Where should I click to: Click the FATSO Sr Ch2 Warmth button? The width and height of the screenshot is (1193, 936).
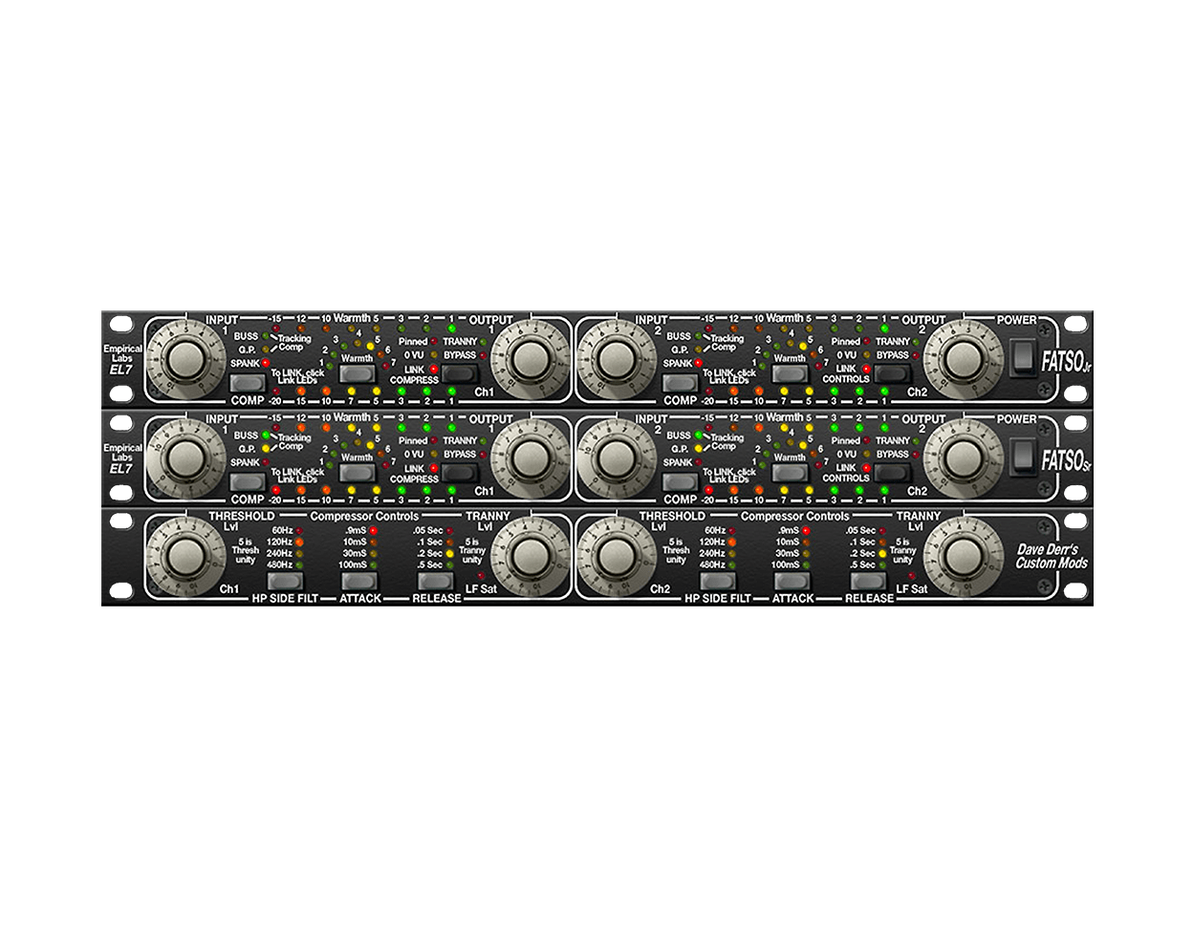point(790,473)
